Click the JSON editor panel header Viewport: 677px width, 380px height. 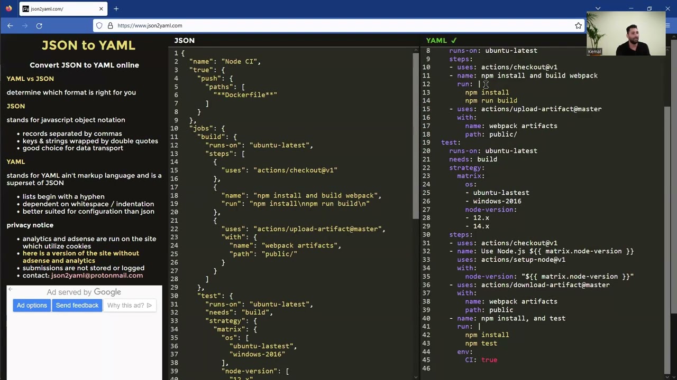point(185,41)
